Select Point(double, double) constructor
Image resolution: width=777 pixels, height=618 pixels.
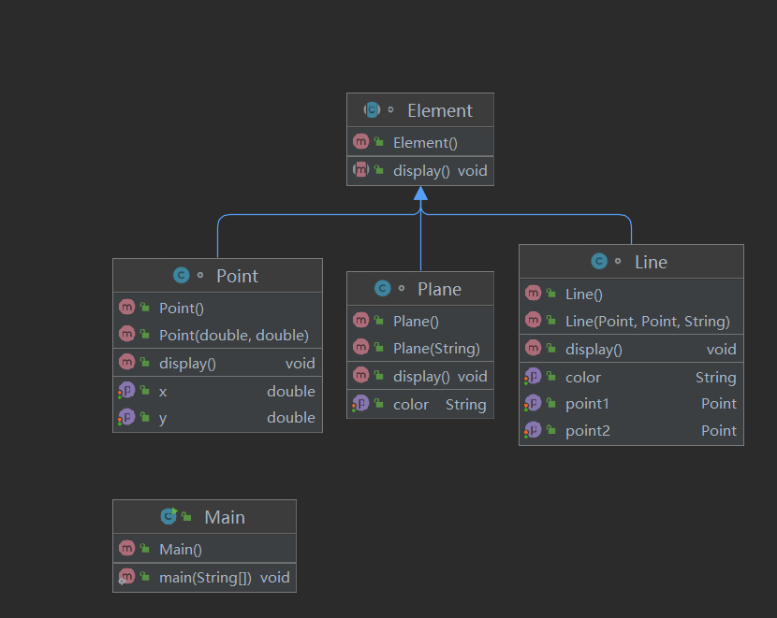click(x=233, y=335)
